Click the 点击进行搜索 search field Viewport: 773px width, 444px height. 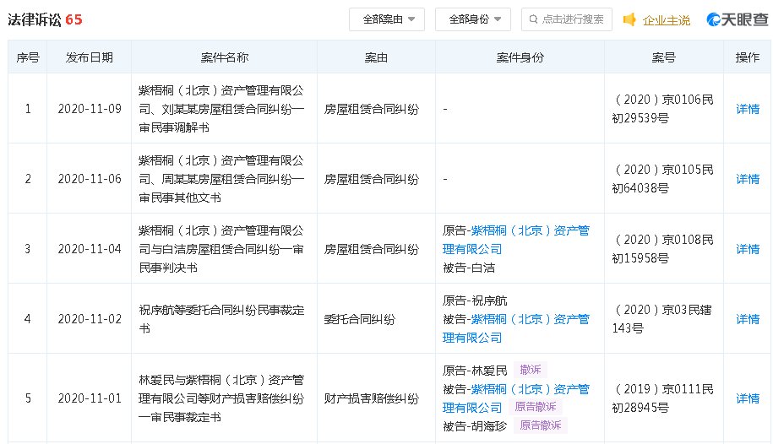point(566,19)
